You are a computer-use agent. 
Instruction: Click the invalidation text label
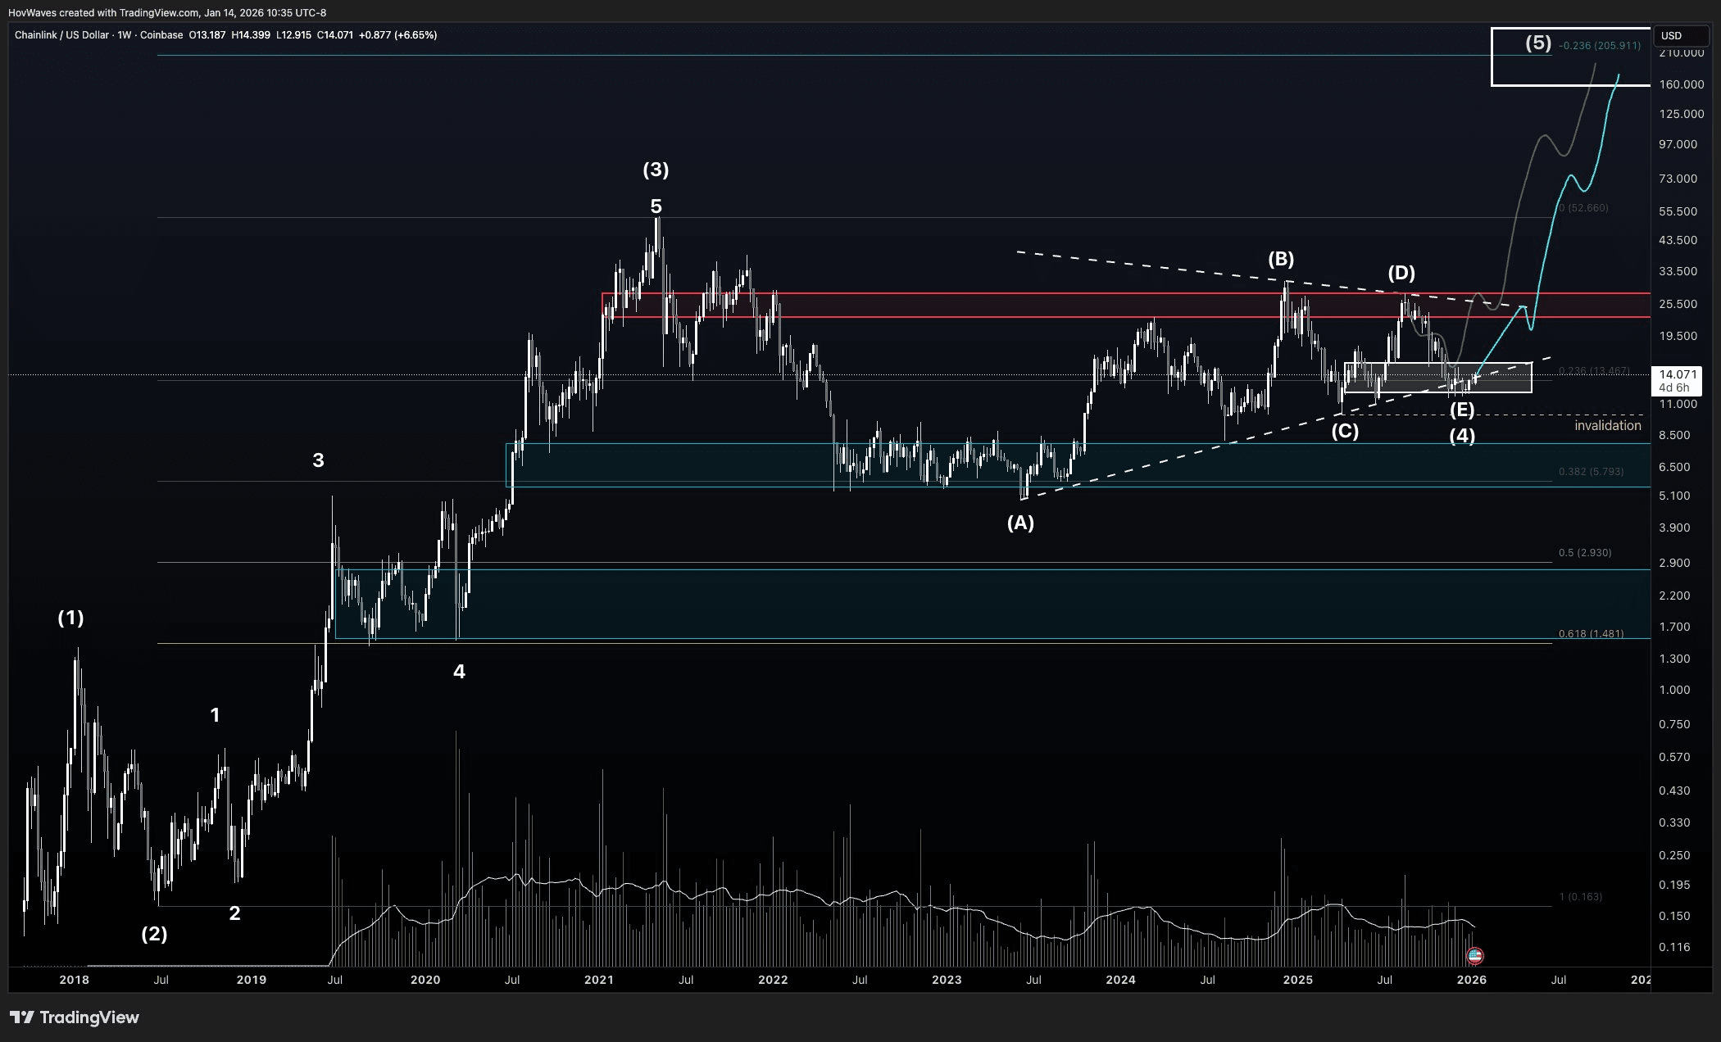pyautogui.click(x=1607, y=426)
